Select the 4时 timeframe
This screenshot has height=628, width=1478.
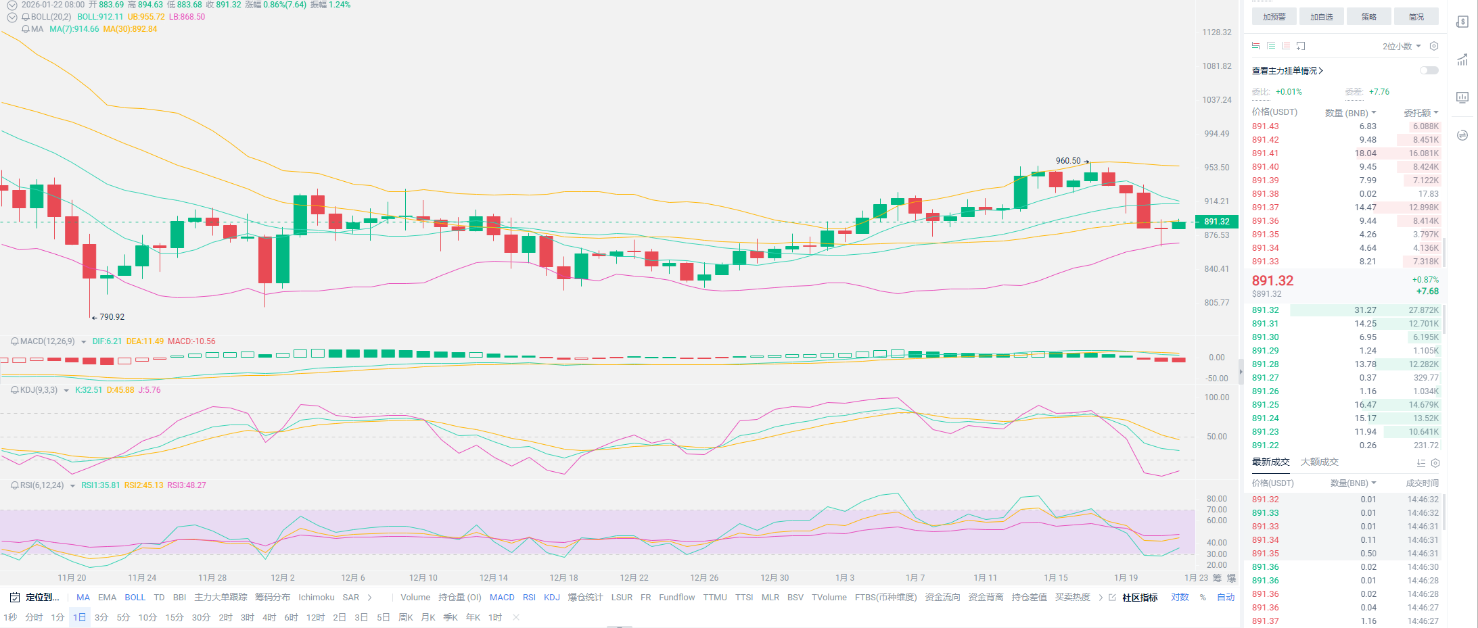point(269,618)
